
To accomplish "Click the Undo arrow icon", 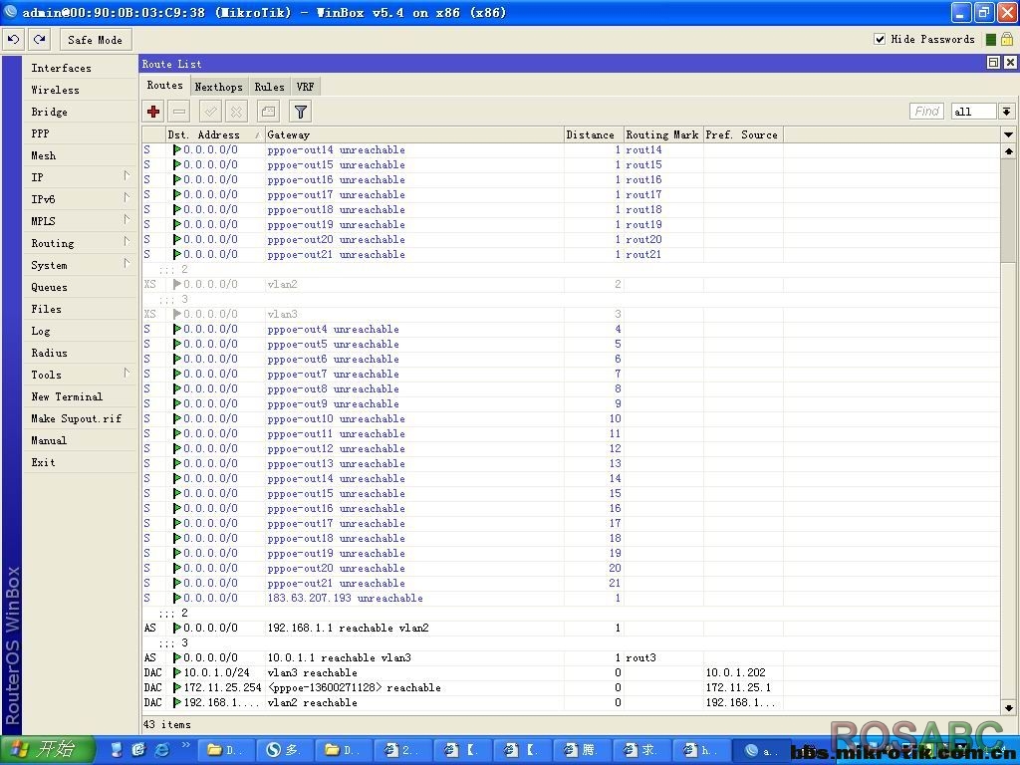I will tap(13, 40).
